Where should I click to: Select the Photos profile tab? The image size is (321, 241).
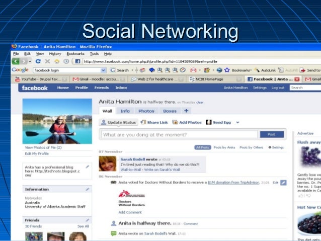tap(146, 111)
